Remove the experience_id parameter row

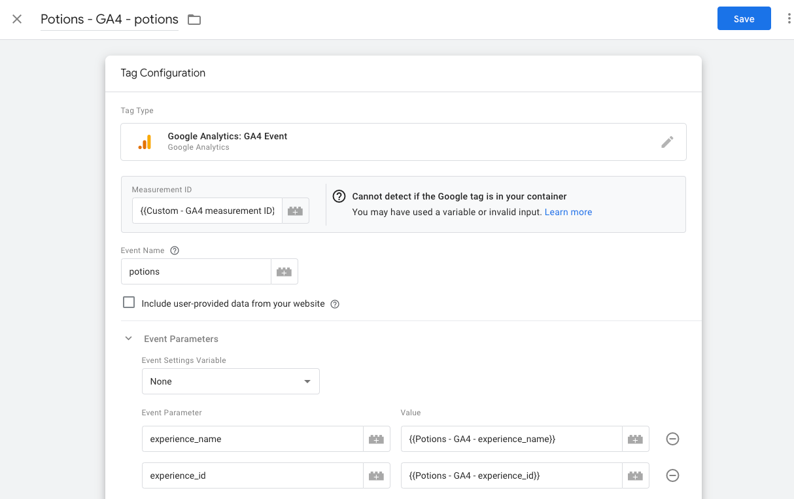(x=672, y=475)
